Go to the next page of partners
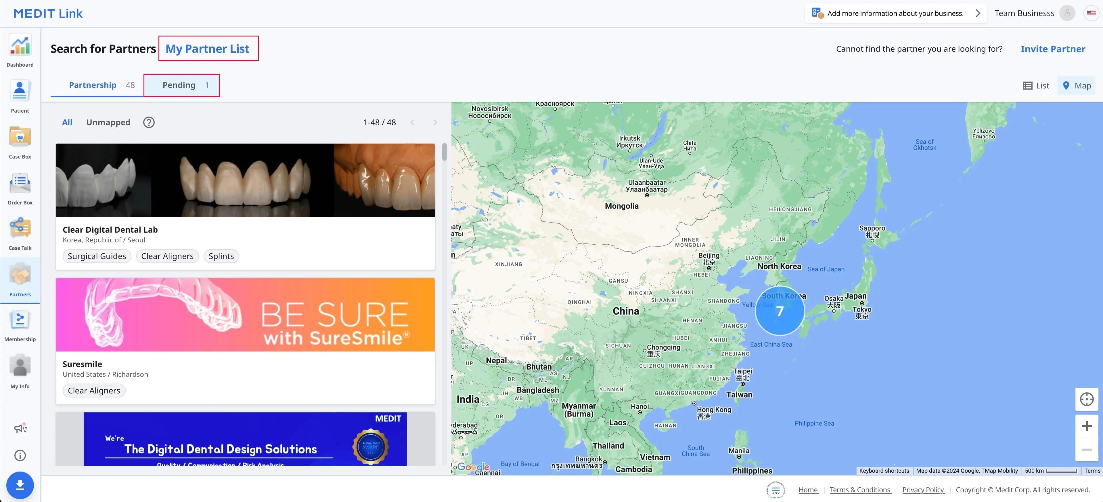This screenshot has width=1103, height=502. point(435,122)
